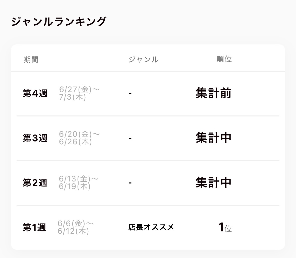
Task: Open the 店長オススメ genre
Action: tap(151, 227)
